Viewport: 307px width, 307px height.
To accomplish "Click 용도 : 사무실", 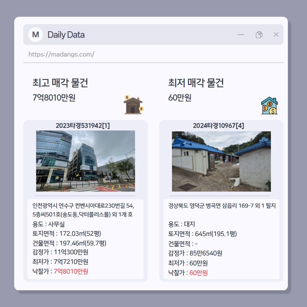I will [x=49, y=224].
